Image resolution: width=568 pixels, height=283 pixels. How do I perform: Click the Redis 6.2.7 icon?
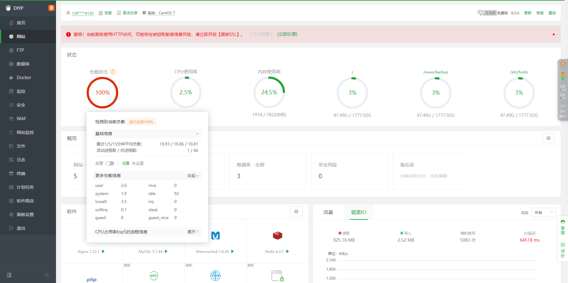pos(278,236)
